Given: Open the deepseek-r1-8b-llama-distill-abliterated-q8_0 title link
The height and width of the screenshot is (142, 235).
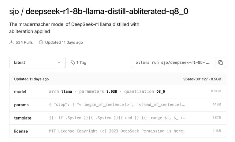Looking at the screenshot, I should point(107,12).
